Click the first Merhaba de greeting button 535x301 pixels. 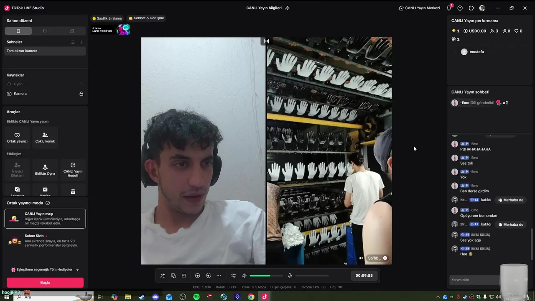pos(510,200)
